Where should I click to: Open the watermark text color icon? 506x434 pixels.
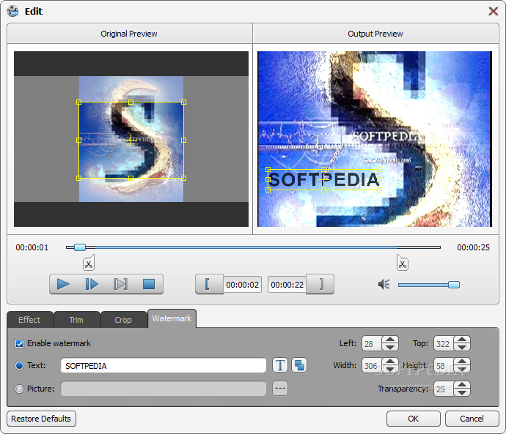coord(299,365)
